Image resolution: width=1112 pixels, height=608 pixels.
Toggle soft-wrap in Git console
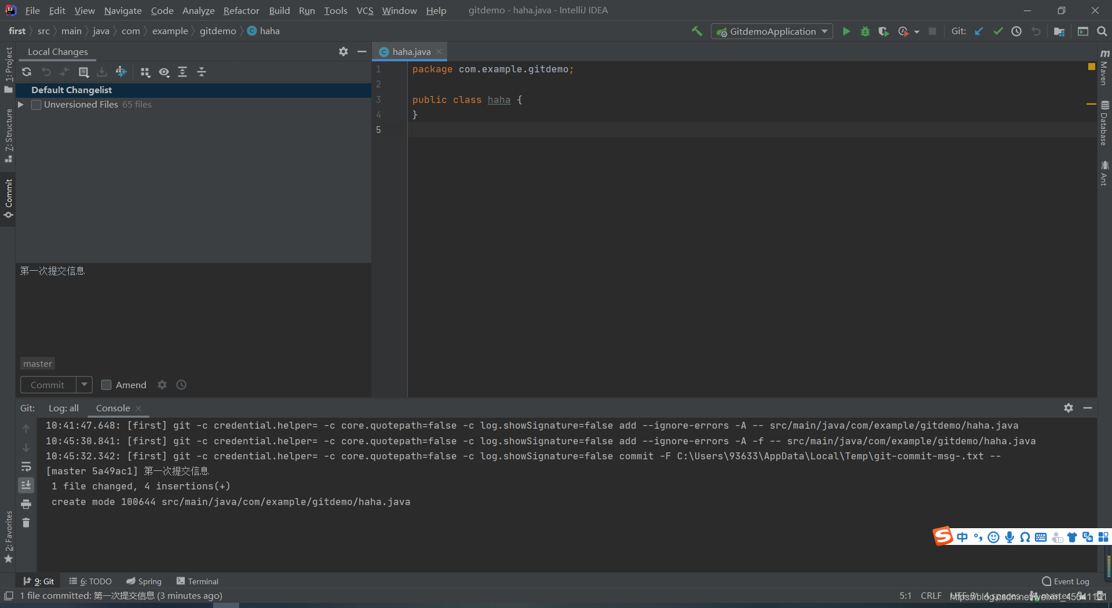click(x=26, y=466)
